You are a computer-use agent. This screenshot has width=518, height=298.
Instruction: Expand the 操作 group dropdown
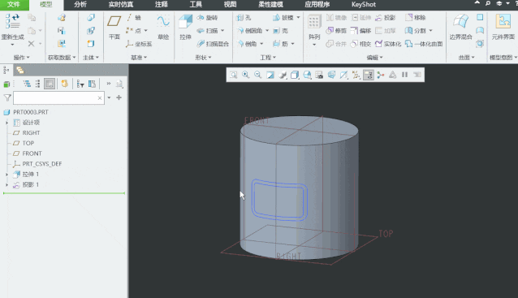point(21,58)
